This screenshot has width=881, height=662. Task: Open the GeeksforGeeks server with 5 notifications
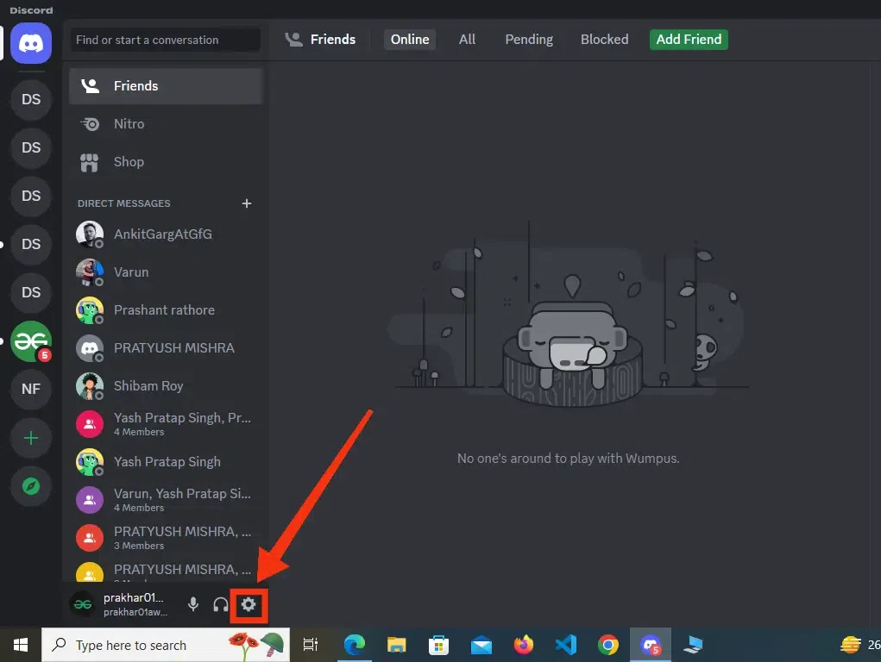31,341
